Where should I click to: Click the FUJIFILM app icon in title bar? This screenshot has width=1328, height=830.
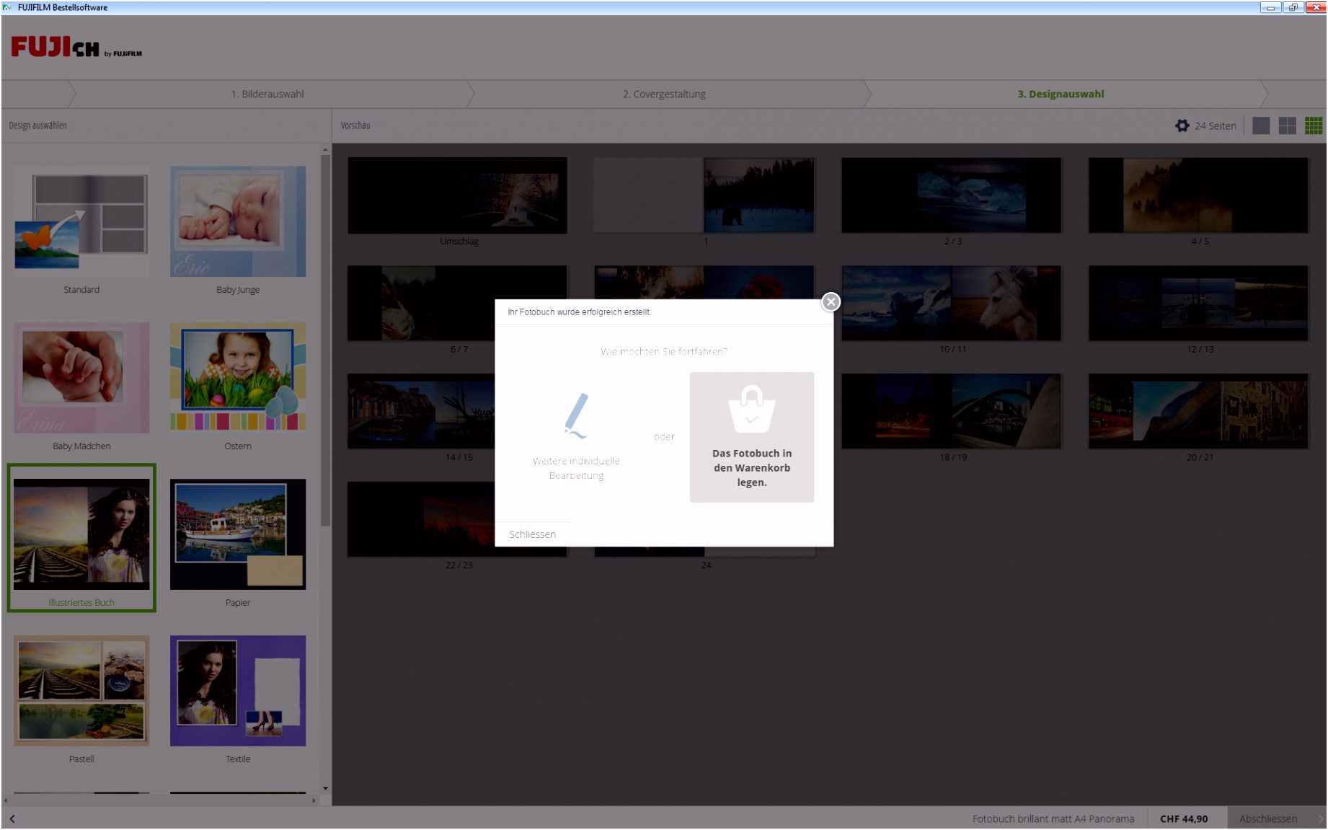tap(7, 7)
